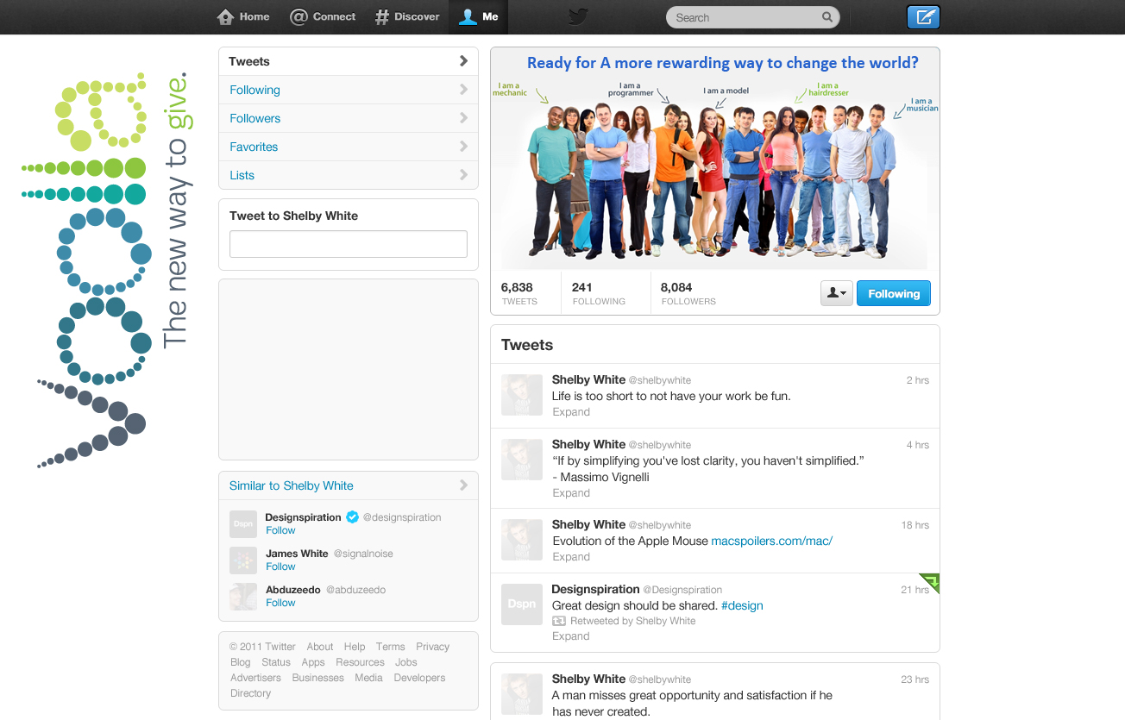Open the Help footer link
This screenshot has width=1125, height=720.
click(x=355, y=647)
